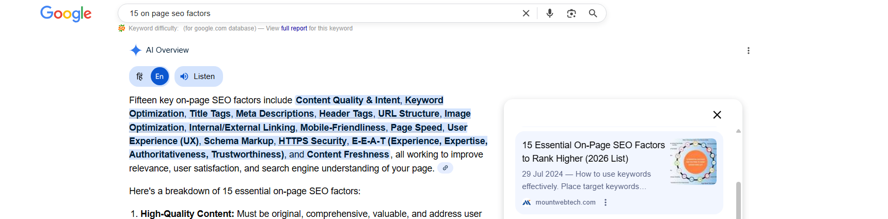Select English language toggle
This screenshot has width=888, height=219.
point(160,76)
